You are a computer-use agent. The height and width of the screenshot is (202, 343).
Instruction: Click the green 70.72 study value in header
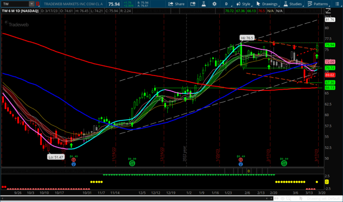(x=229, y=11)
